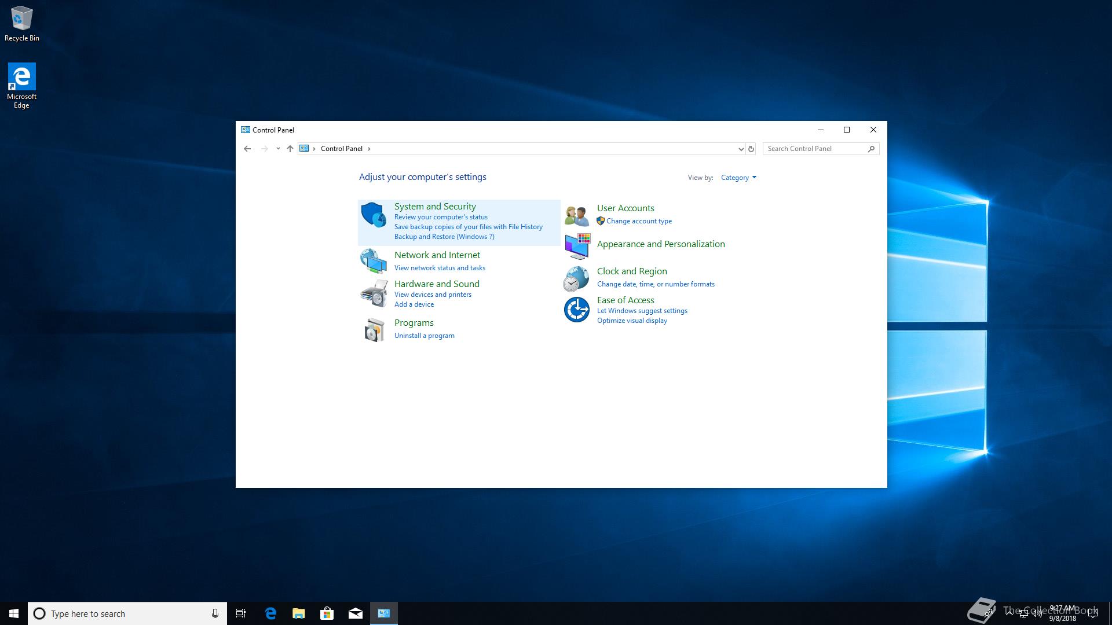Click the Programs disc box icon

pos(374,329)
